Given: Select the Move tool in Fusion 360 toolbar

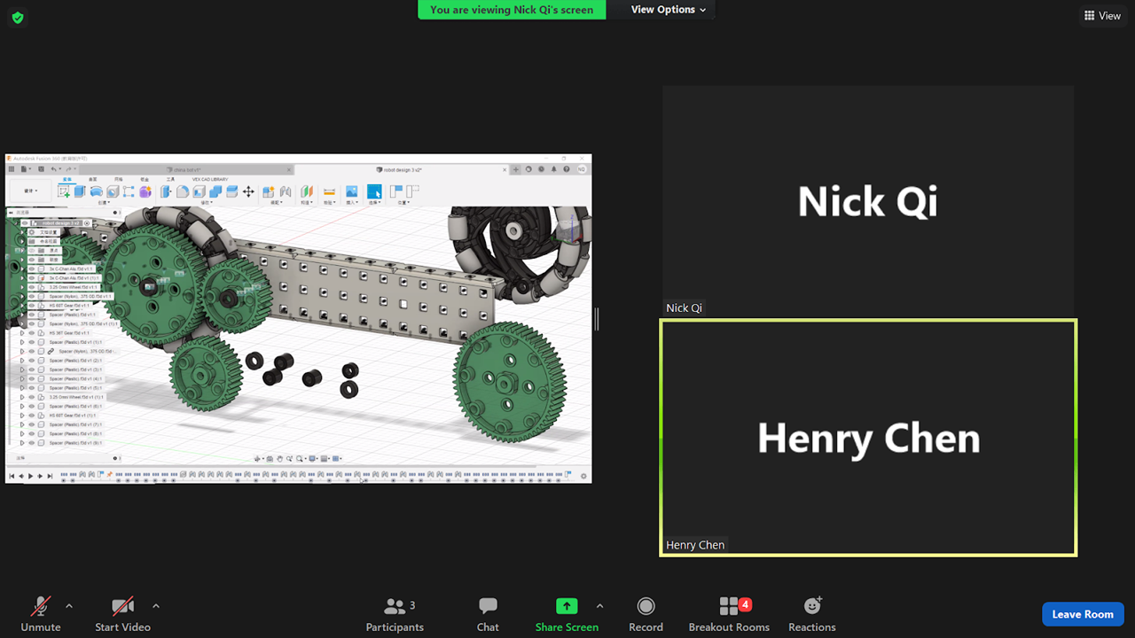Looking at the screenshot, I should click(248, 191).
